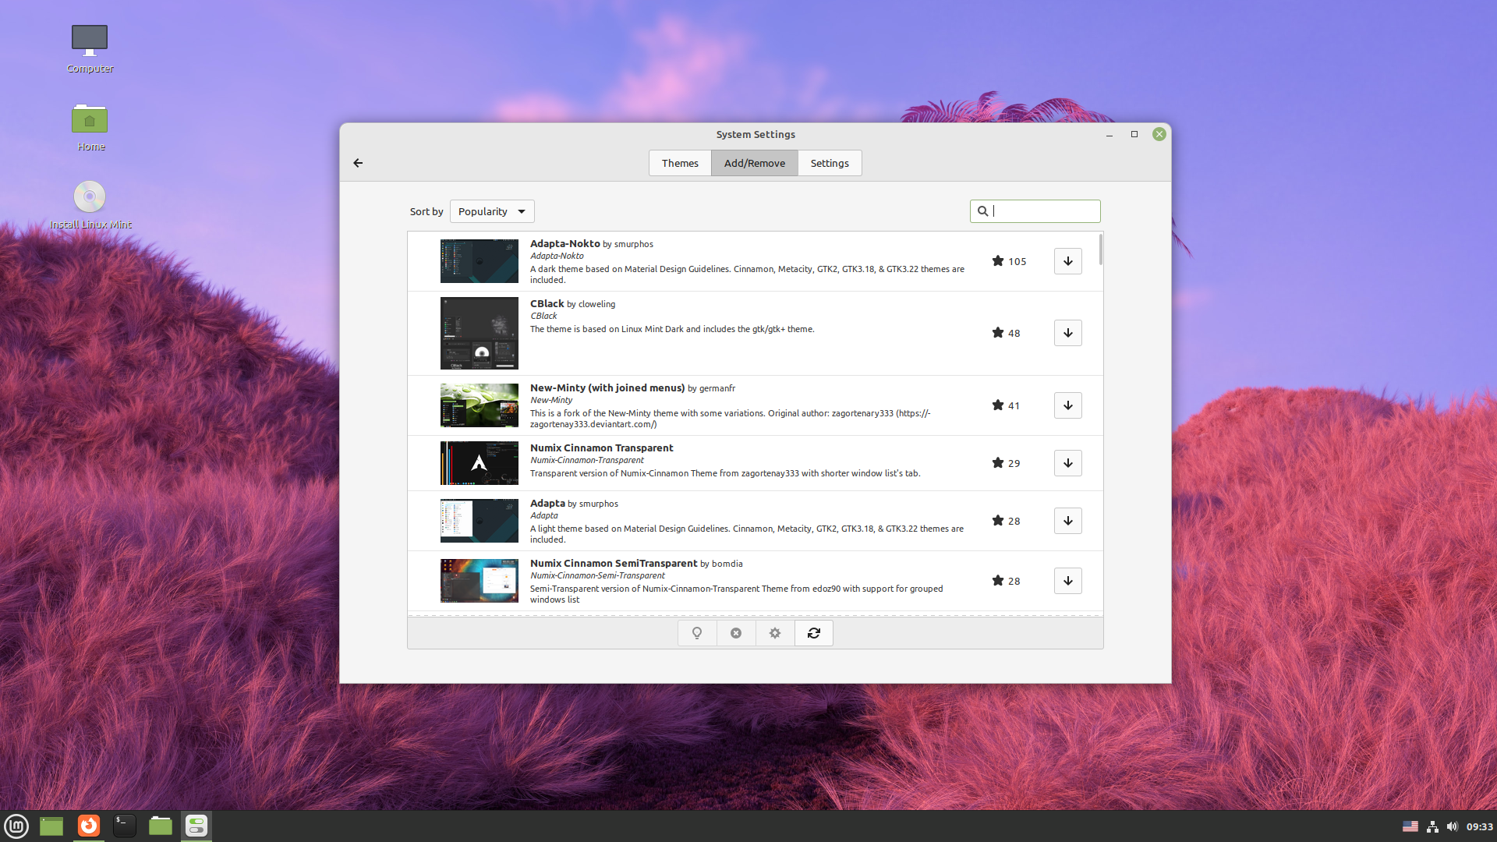Download the CBlack theme
1497x842 pixels.
tap(1067, 333)
